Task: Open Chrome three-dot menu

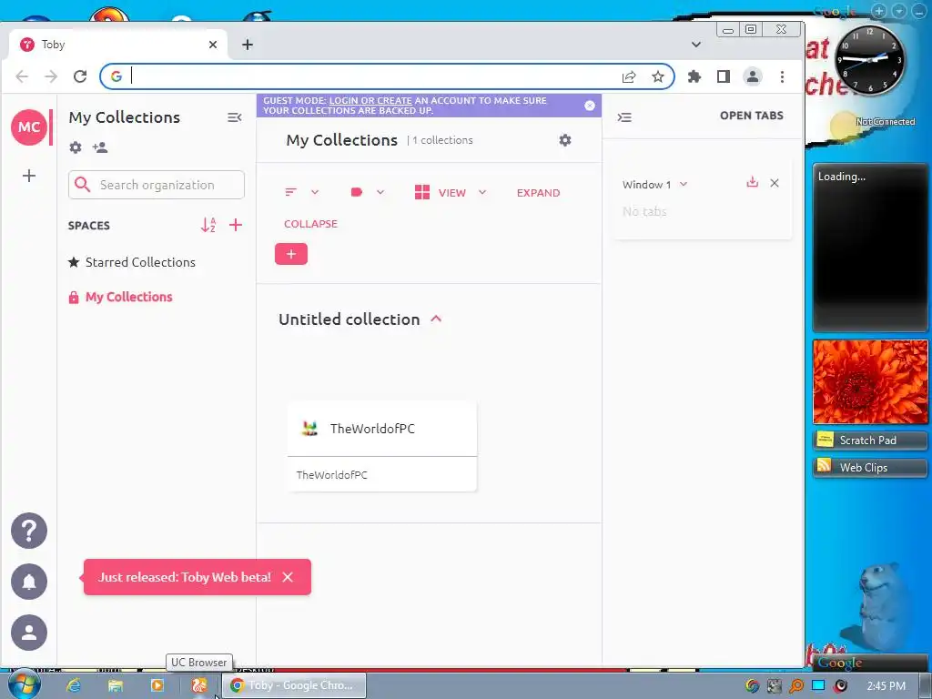Action: 782,76
